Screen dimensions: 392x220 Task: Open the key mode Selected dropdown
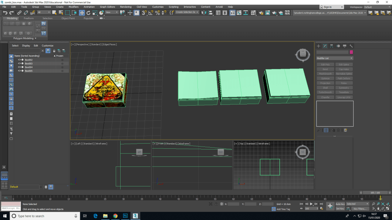click(357, 204)
